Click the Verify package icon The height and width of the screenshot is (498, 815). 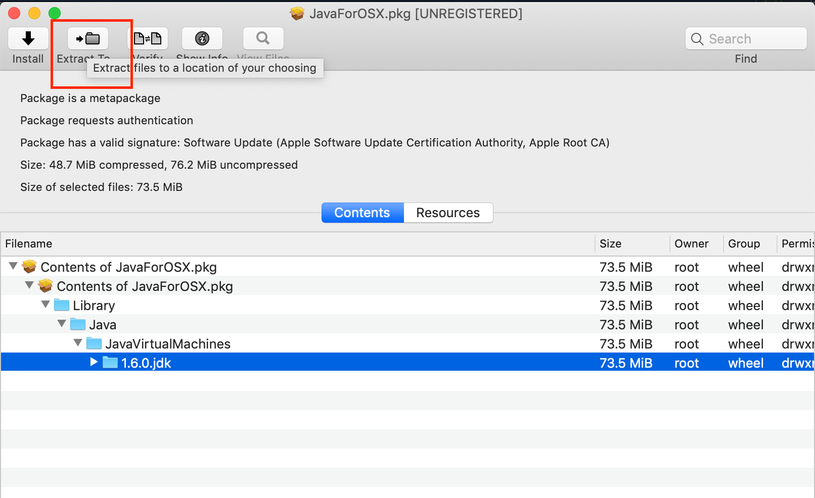148,38
